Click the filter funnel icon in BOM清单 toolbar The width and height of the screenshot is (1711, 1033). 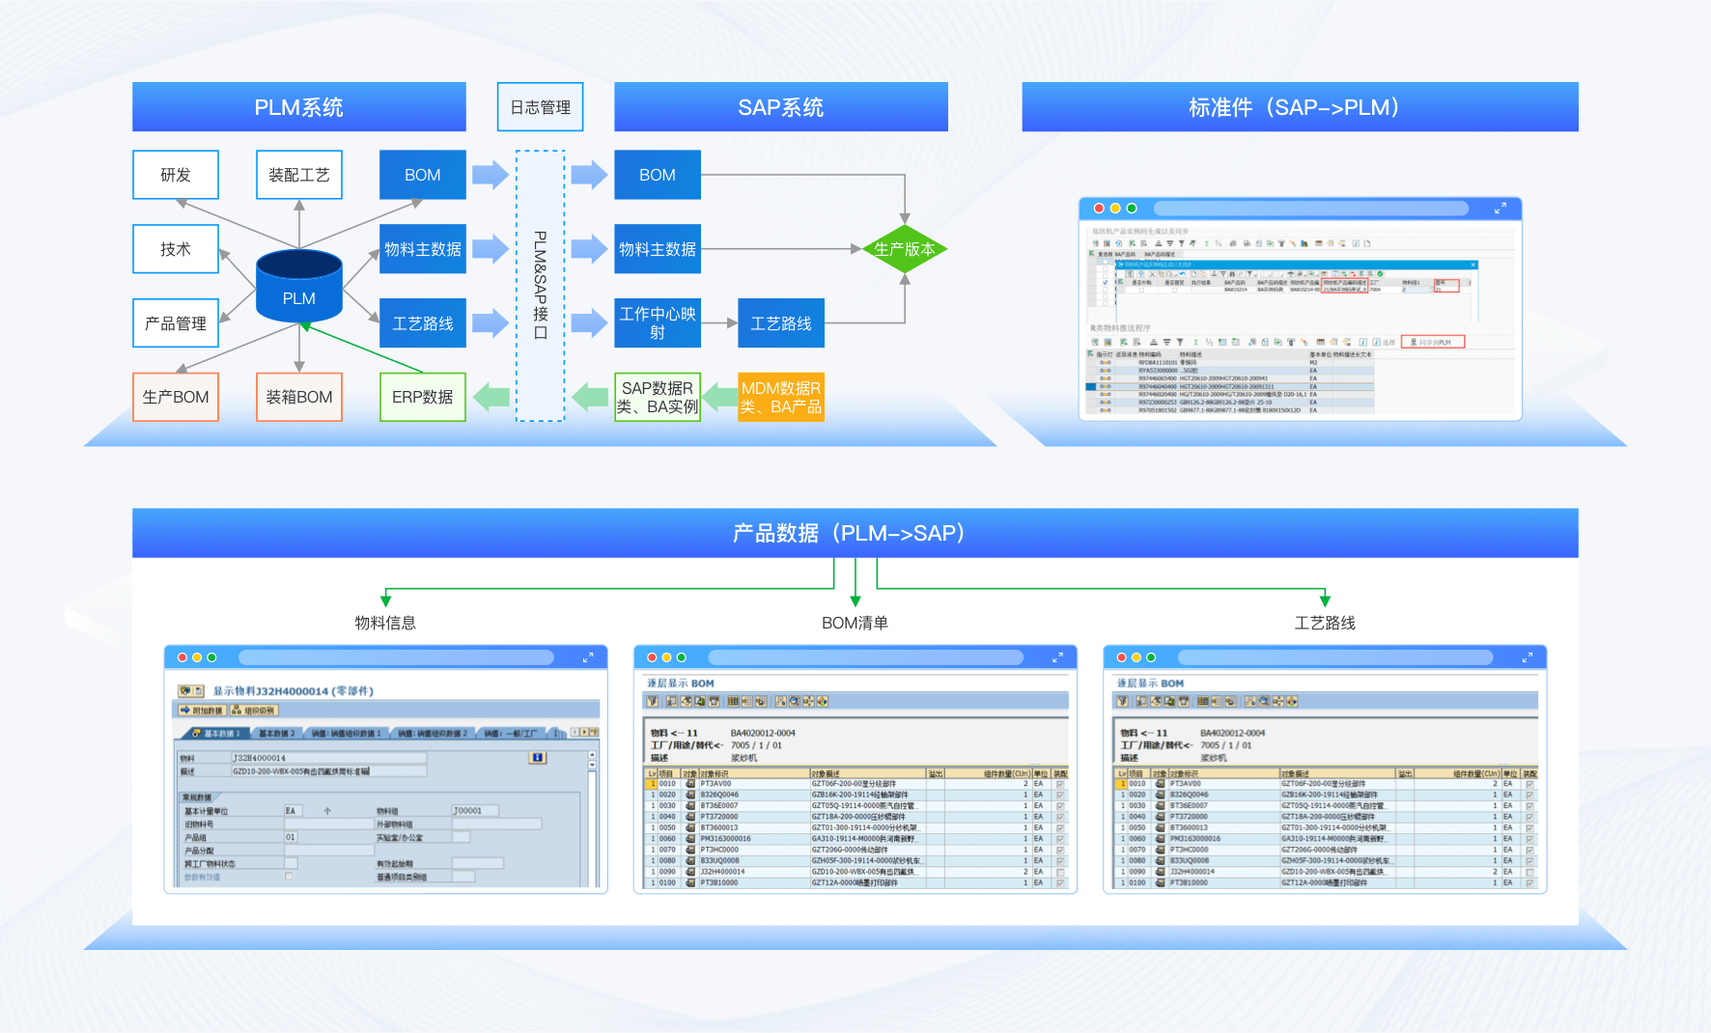(653, 702)
